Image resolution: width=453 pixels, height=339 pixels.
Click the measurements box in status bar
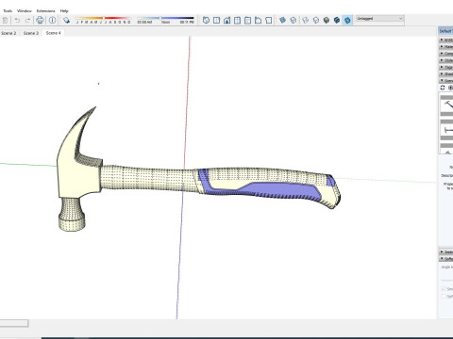[x=14, y=323]
